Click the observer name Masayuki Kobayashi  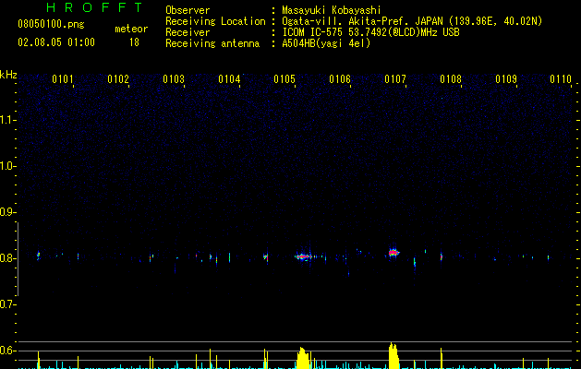332,10
